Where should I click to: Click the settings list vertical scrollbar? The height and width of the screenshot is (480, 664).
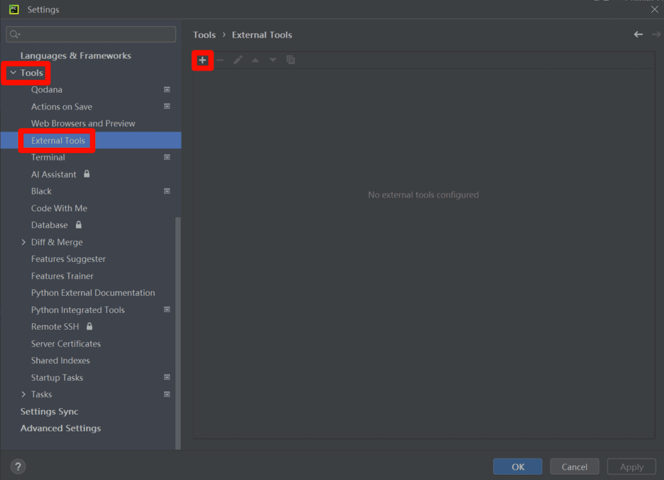[x=178, y=330]
